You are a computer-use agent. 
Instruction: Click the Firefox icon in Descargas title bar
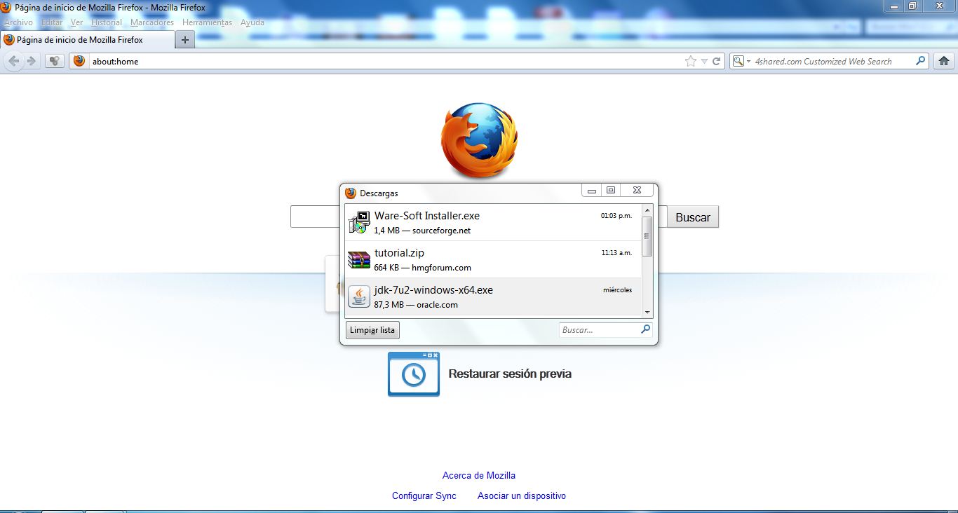click(x=351, y=193)
